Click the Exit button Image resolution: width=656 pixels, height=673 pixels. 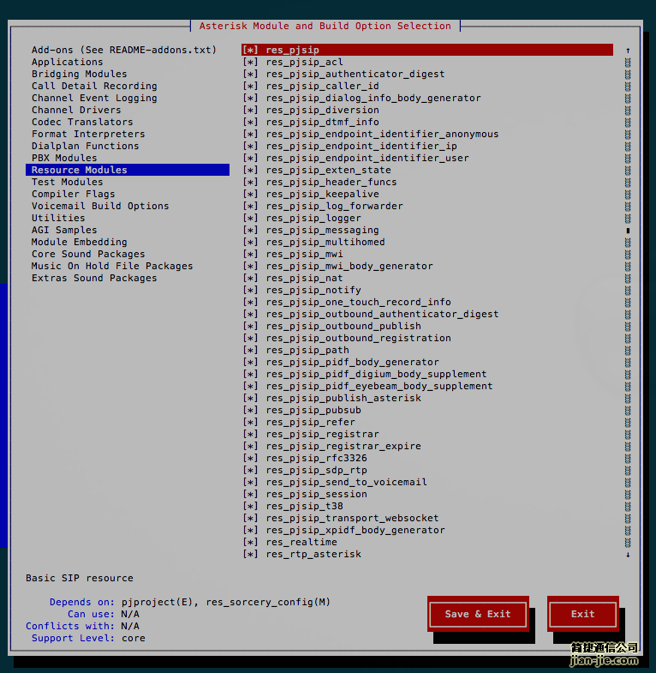[x=582, y=614]
